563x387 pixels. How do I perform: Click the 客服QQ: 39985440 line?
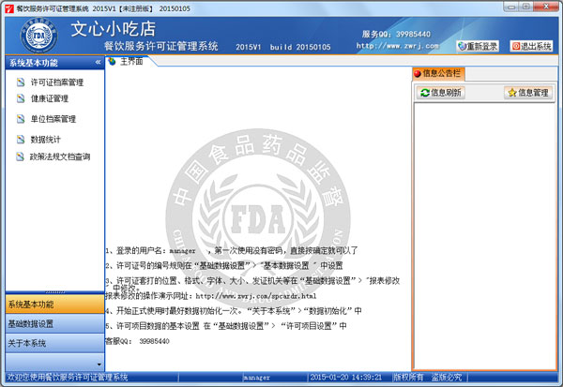tap(137, 341)
